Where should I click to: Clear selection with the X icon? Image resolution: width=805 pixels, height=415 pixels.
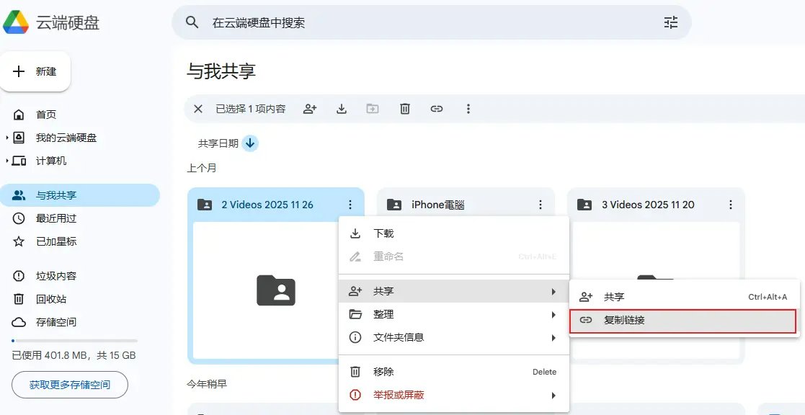(197, 109)
